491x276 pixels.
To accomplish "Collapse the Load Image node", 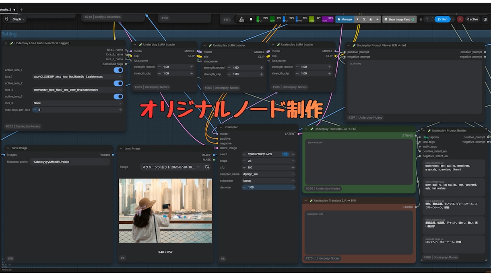I will [120, 148].
